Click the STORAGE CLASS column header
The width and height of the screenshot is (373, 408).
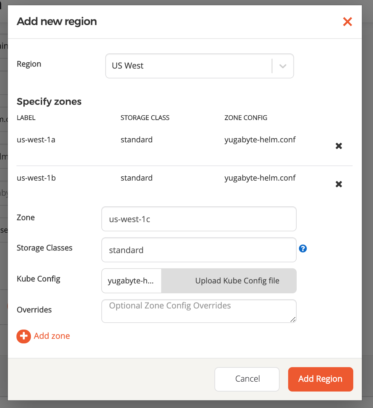point(145,118)
